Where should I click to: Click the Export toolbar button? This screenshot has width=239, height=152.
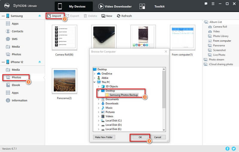72,16
